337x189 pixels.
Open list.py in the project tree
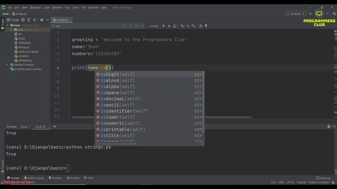20,38
